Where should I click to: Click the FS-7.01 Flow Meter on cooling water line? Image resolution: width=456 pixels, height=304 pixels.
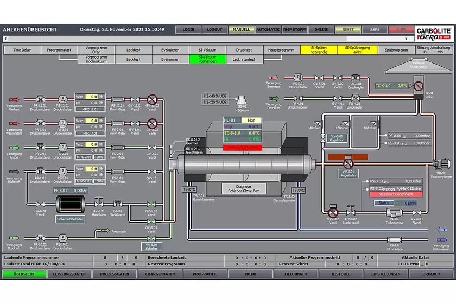(x=395, y=240)
